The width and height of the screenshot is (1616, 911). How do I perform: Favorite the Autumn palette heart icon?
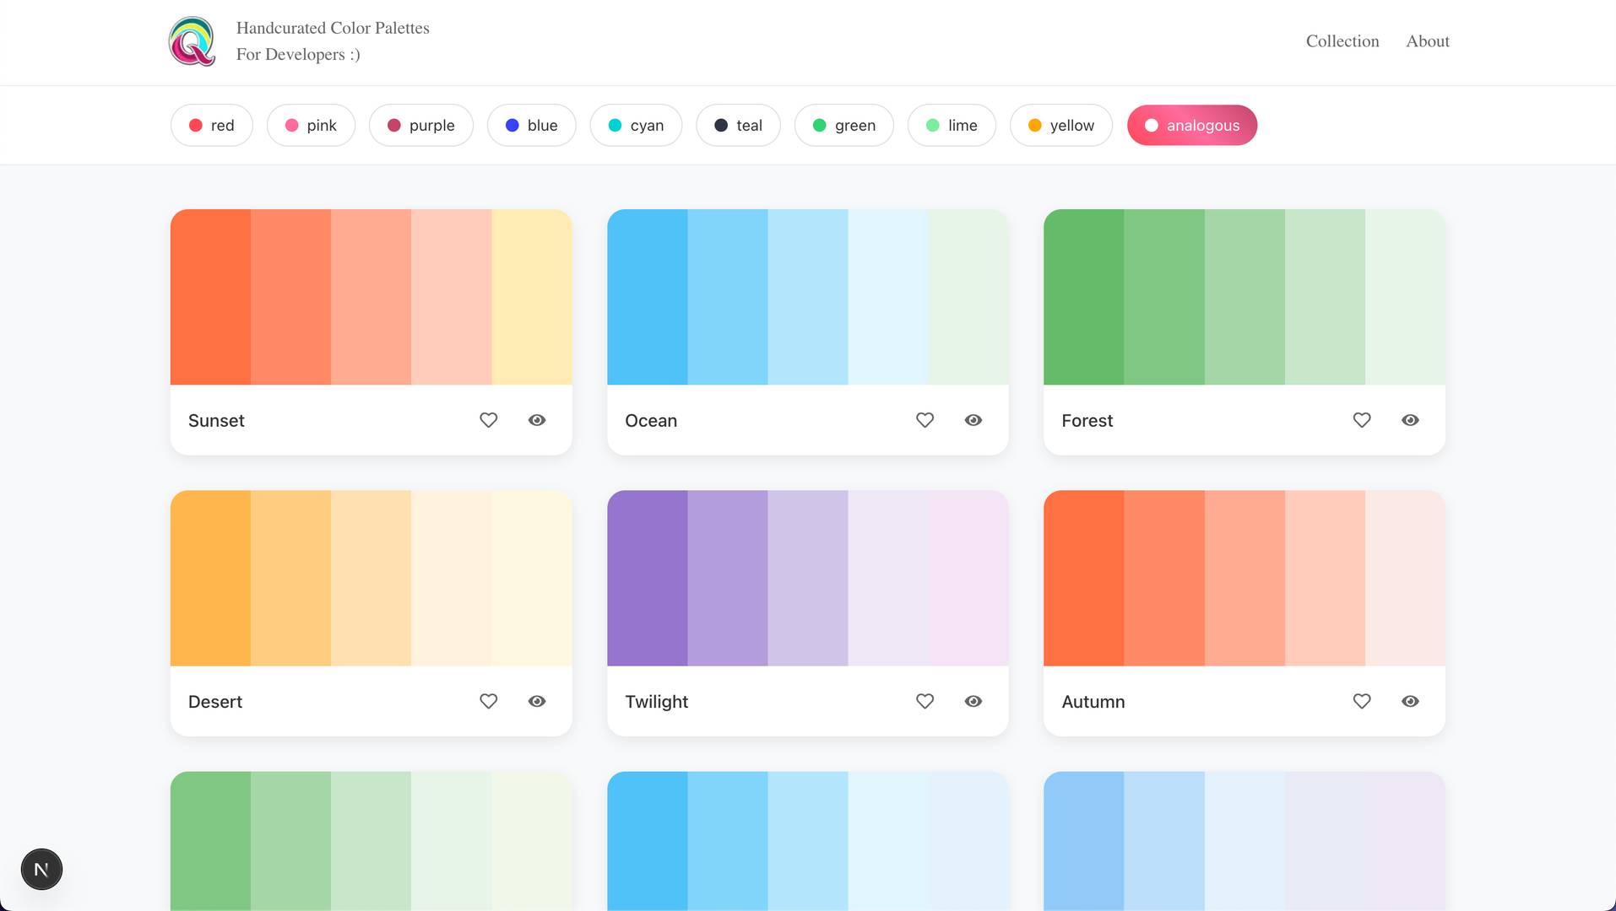[x=1361, y=701]
